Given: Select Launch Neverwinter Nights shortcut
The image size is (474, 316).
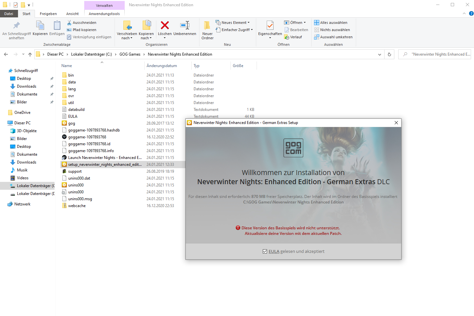Looking at the screenshot, I should click(x=102, y=158).
